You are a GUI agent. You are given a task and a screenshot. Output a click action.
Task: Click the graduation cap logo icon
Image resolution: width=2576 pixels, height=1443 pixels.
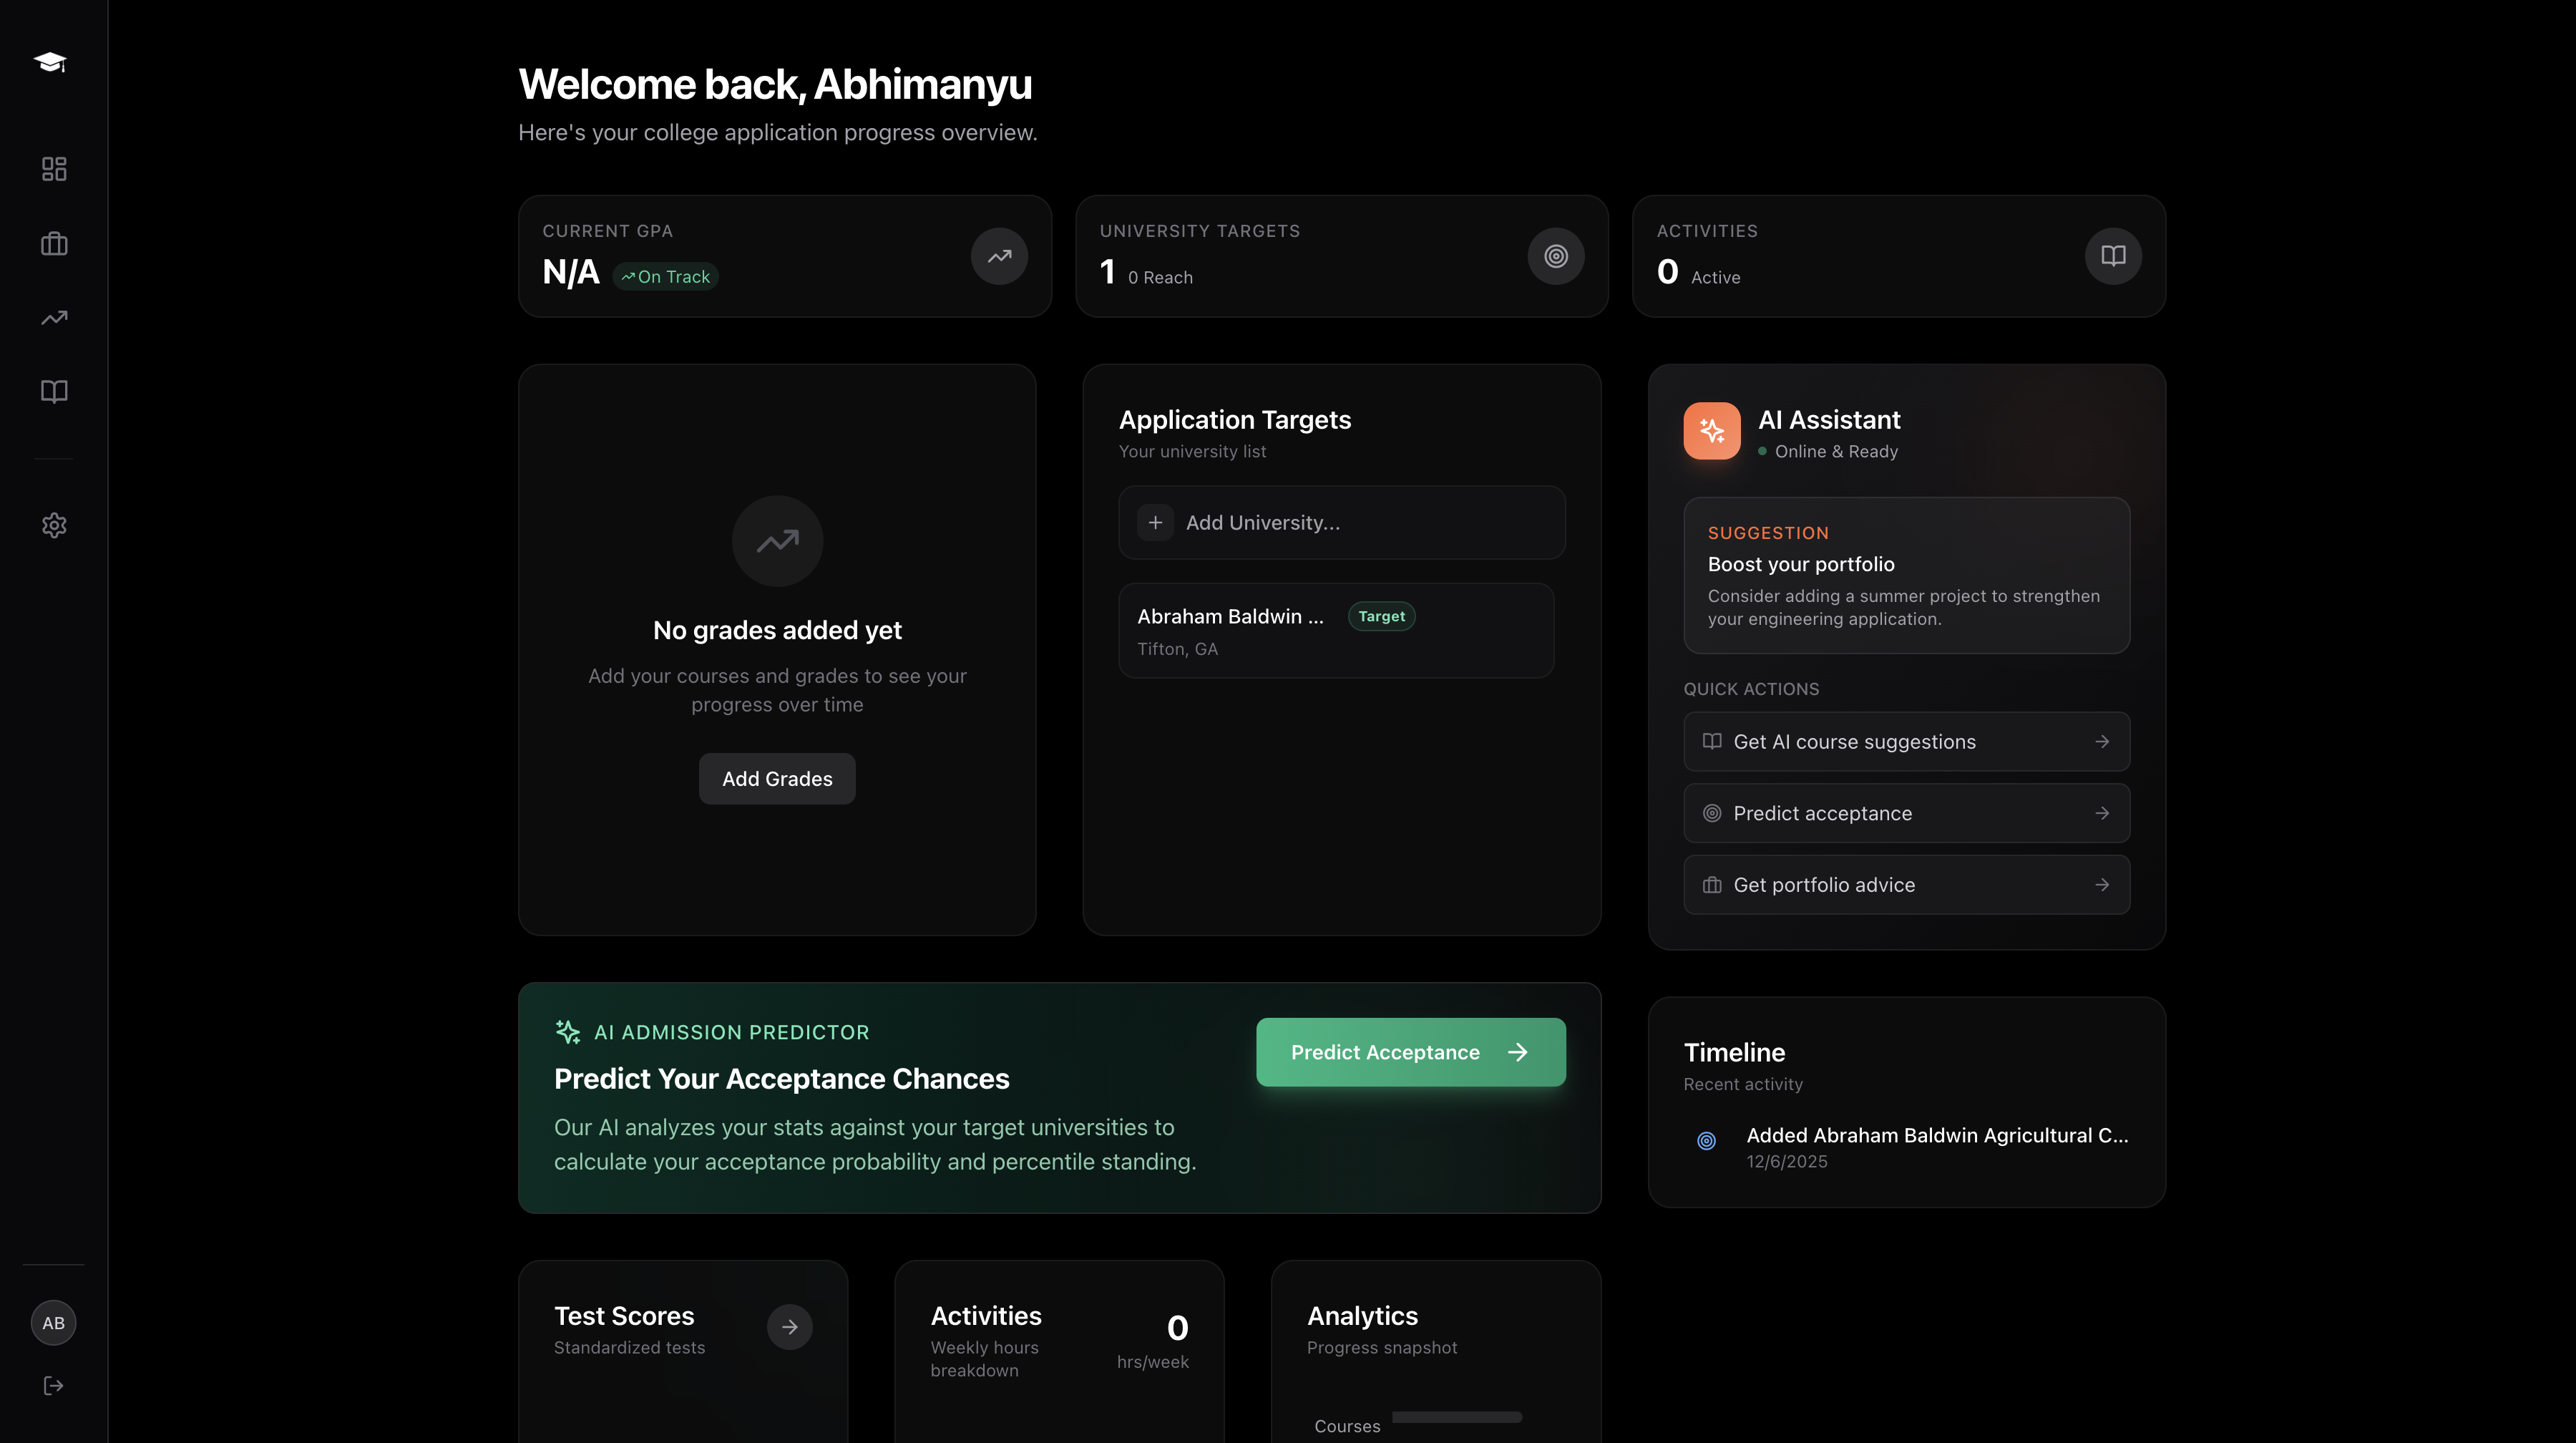click(50, 62)
